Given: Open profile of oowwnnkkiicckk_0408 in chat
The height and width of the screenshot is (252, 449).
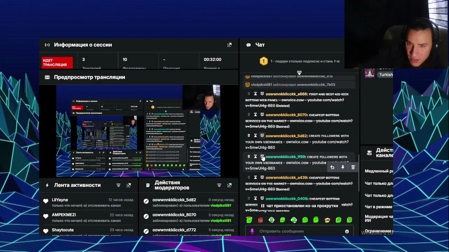Looking at the screenshot, I should tap(286, 198).
